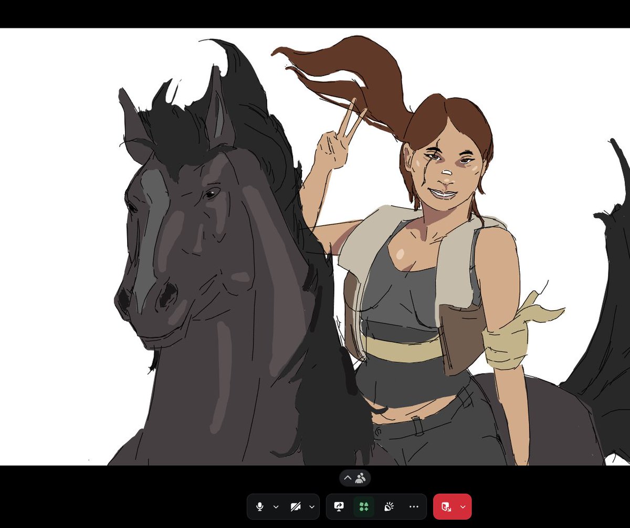Open the green activities shapes icon
Screen dimensions: 630x528
pos(364,506)
